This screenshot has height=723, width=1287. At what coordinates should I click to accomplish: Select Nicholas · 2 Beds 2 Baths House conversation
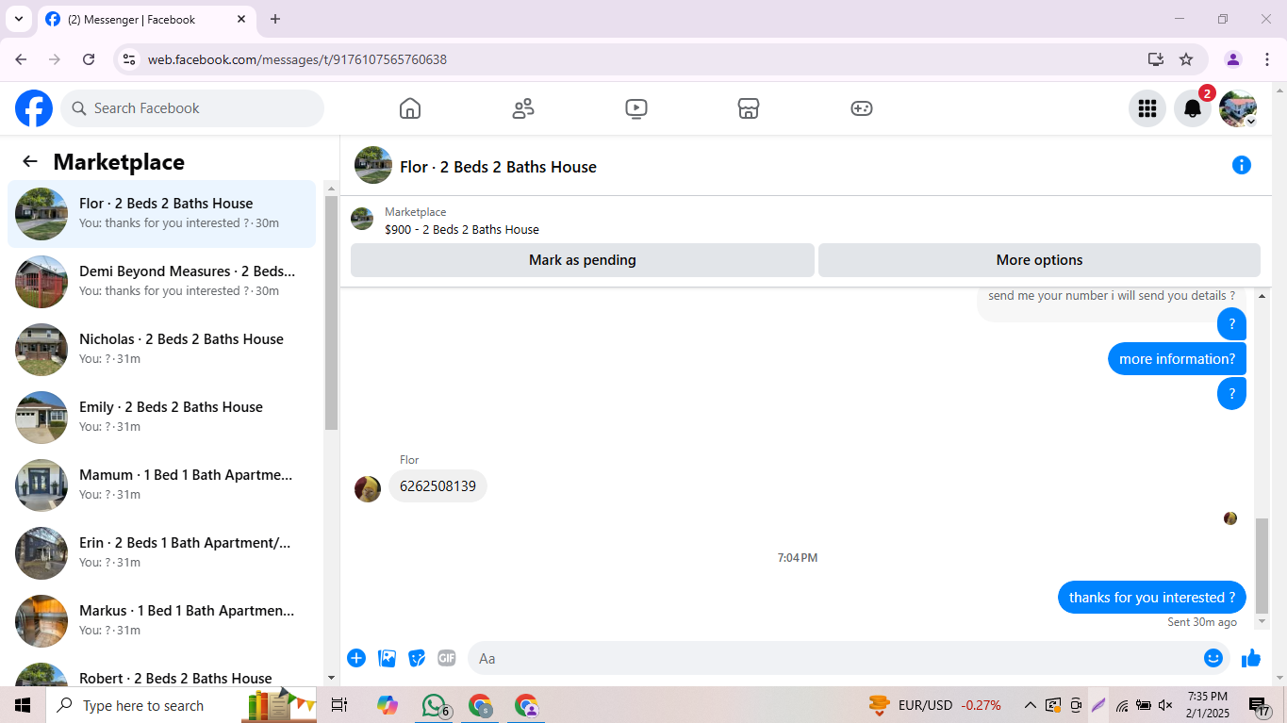[x=162, y=350]
